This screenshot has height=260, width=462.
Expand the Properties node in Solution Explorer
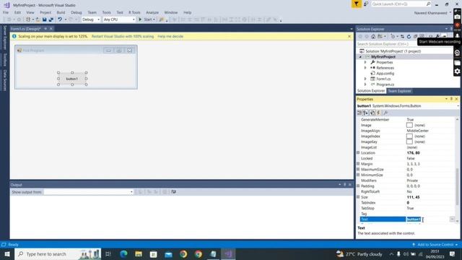[x=365, y=62]
